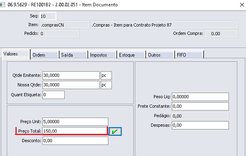
Task: Click the Frete Constante label
Action: [x=154, y=106]
